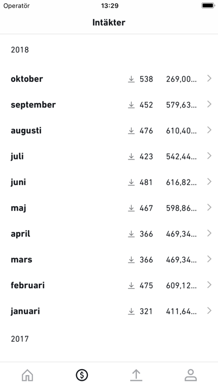Tap the download icon in juli row

pos(131,157)
